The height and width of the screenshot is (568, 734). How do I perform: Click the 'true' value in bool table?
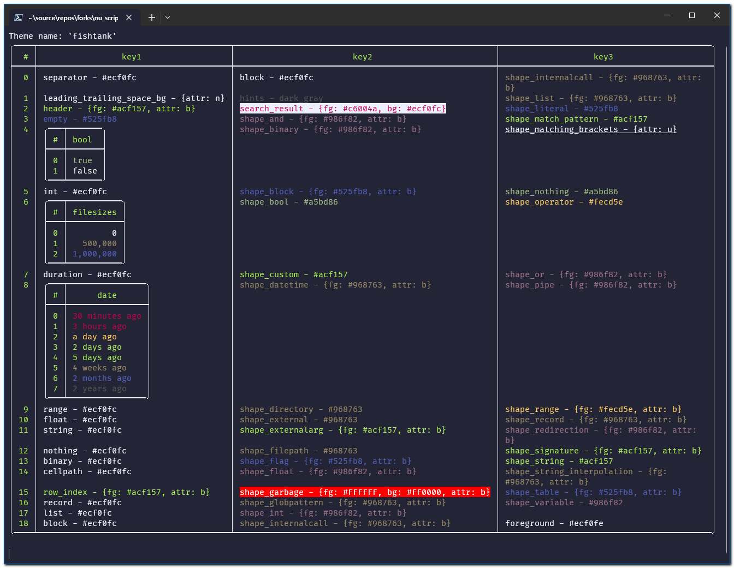click(x=82, y=160)
